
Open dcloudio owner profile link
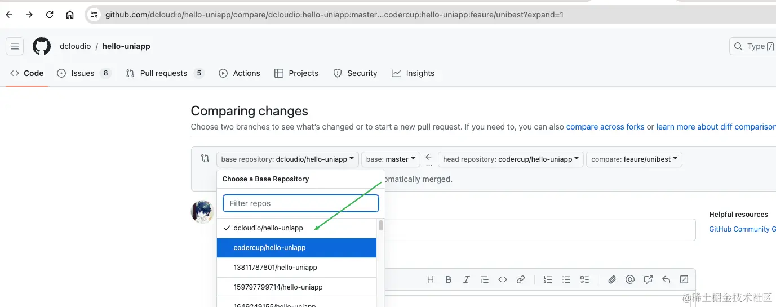point(76,46)
